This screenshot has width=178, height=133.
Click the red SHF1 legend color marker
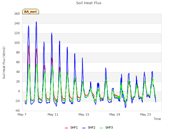pyautogui.click(x=66, y=128)
